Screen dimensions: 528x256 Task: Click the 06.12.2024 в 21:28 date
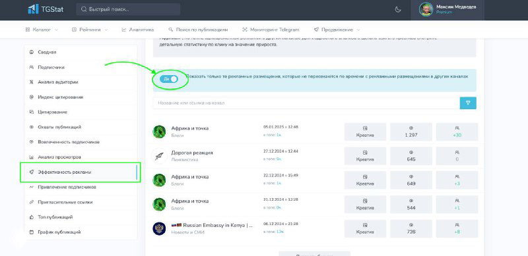point(280,224)
